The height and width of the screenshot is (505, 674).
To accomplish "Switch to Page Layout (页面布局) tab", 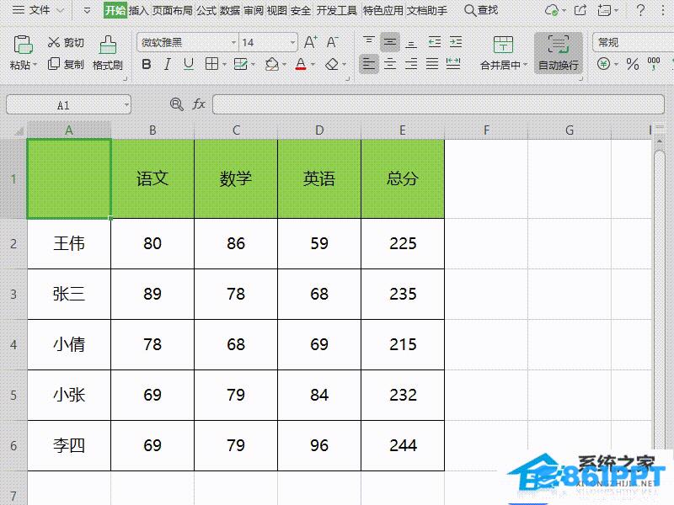I will (172, 10).
